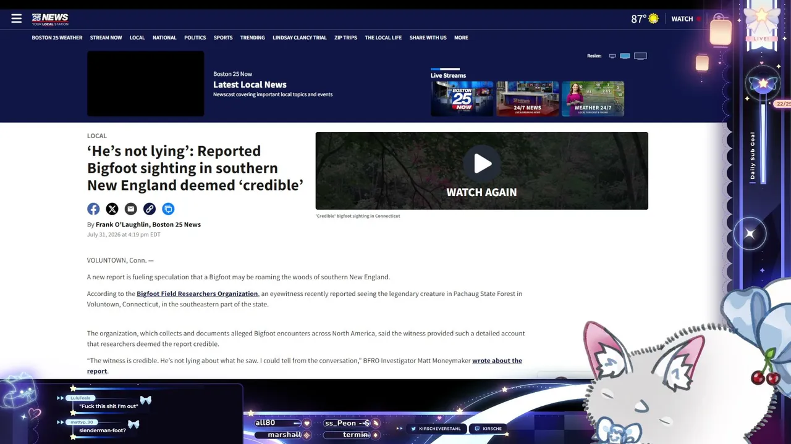The width and height of the screenshot is (791, 444).
Task: Open the 24/7 News live stream thumbnail
Action: coord(528,99)
